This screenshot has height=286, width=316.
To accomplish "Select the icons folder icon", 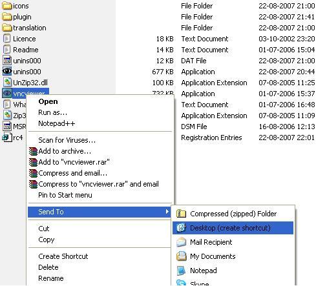I will (6, 6).
